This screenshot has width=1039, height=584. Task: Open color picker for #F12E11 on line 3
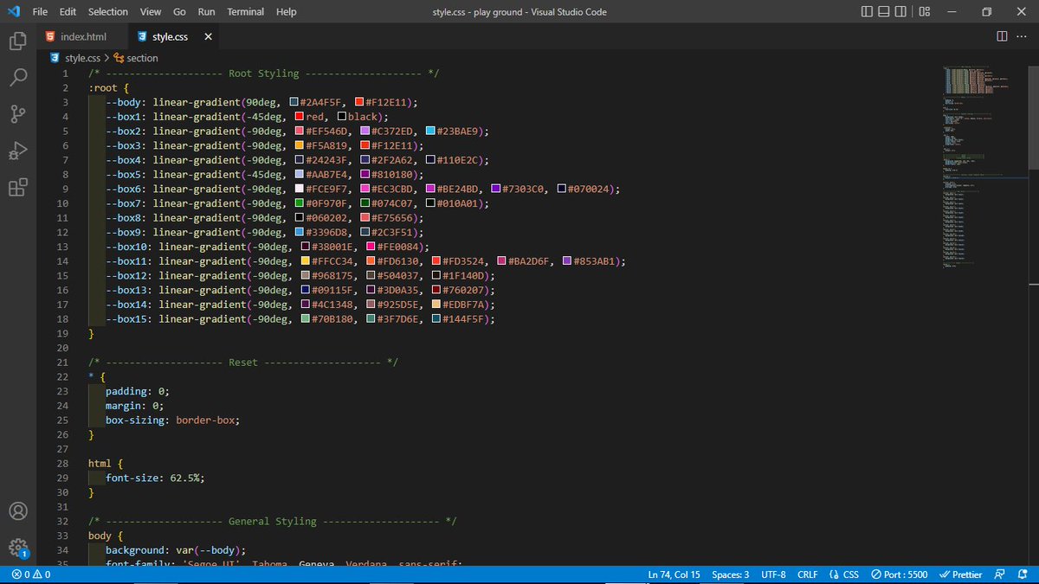(x=360, y=102)
